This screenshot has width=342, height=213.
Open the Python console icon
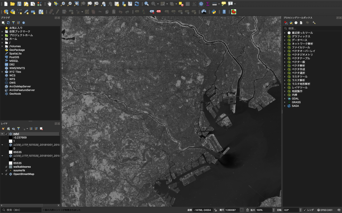point(214,12)
